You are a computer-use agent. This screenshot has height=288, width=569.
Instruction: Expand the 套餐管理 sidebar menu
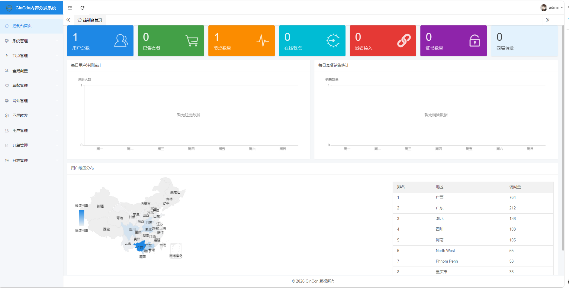(x=31, y=86)
